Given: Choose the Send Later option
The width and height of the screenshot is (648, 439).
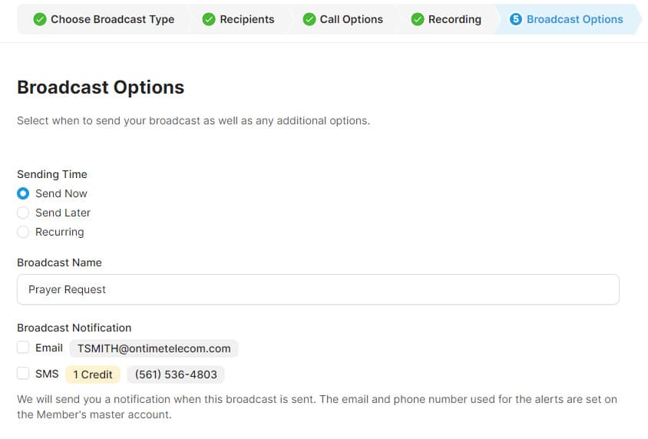Looking at the screenshot, I should pos(23,213).
